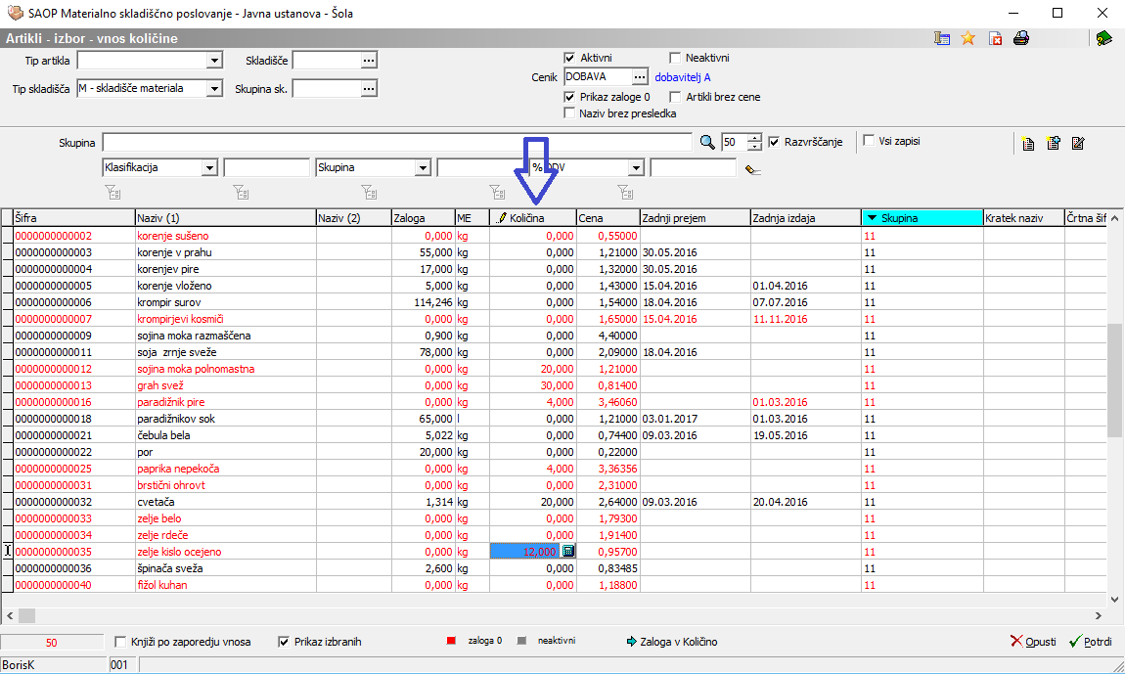Viewport: 1125px width, 674px height.
Task: Click the filter icon below Klasifikacija dropdown
Action: pyautogui.click(x=112, y=192)
